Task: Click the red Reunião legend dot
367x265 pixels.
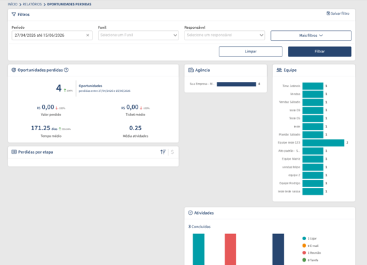Action: pyautogui.click(x=304, y=253)
